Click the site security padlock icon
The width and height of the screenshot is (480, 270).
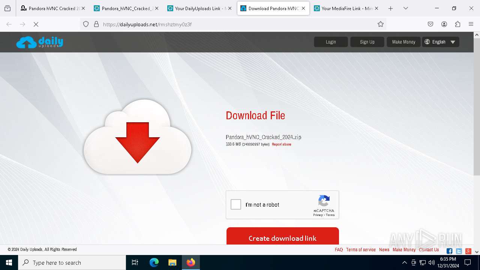click(x=96, y=24)
